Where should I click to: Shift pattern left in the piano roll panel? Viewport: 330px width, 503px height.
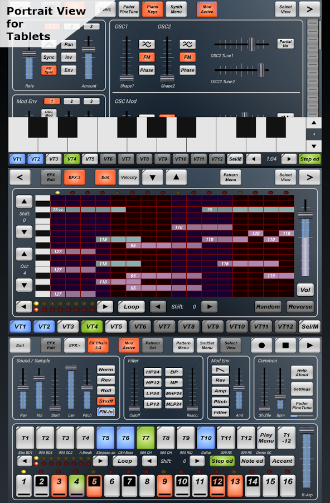tap(158, 306)
